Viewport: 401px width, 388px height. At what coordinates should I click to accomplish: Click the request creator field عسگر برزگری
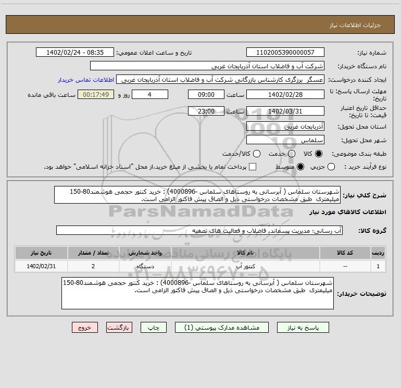pos(220,80)
